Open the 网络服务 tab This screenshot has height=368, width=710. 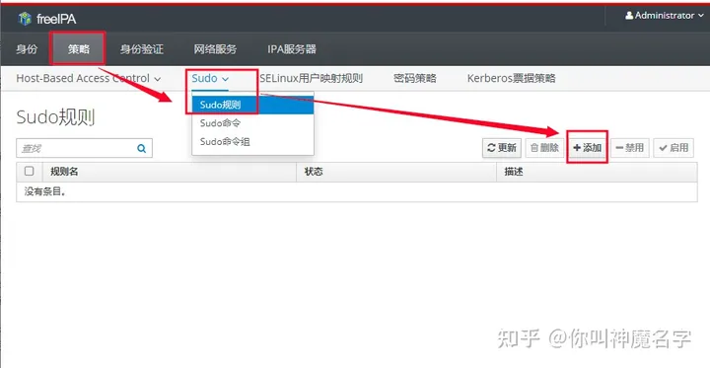tap(215, 49)
